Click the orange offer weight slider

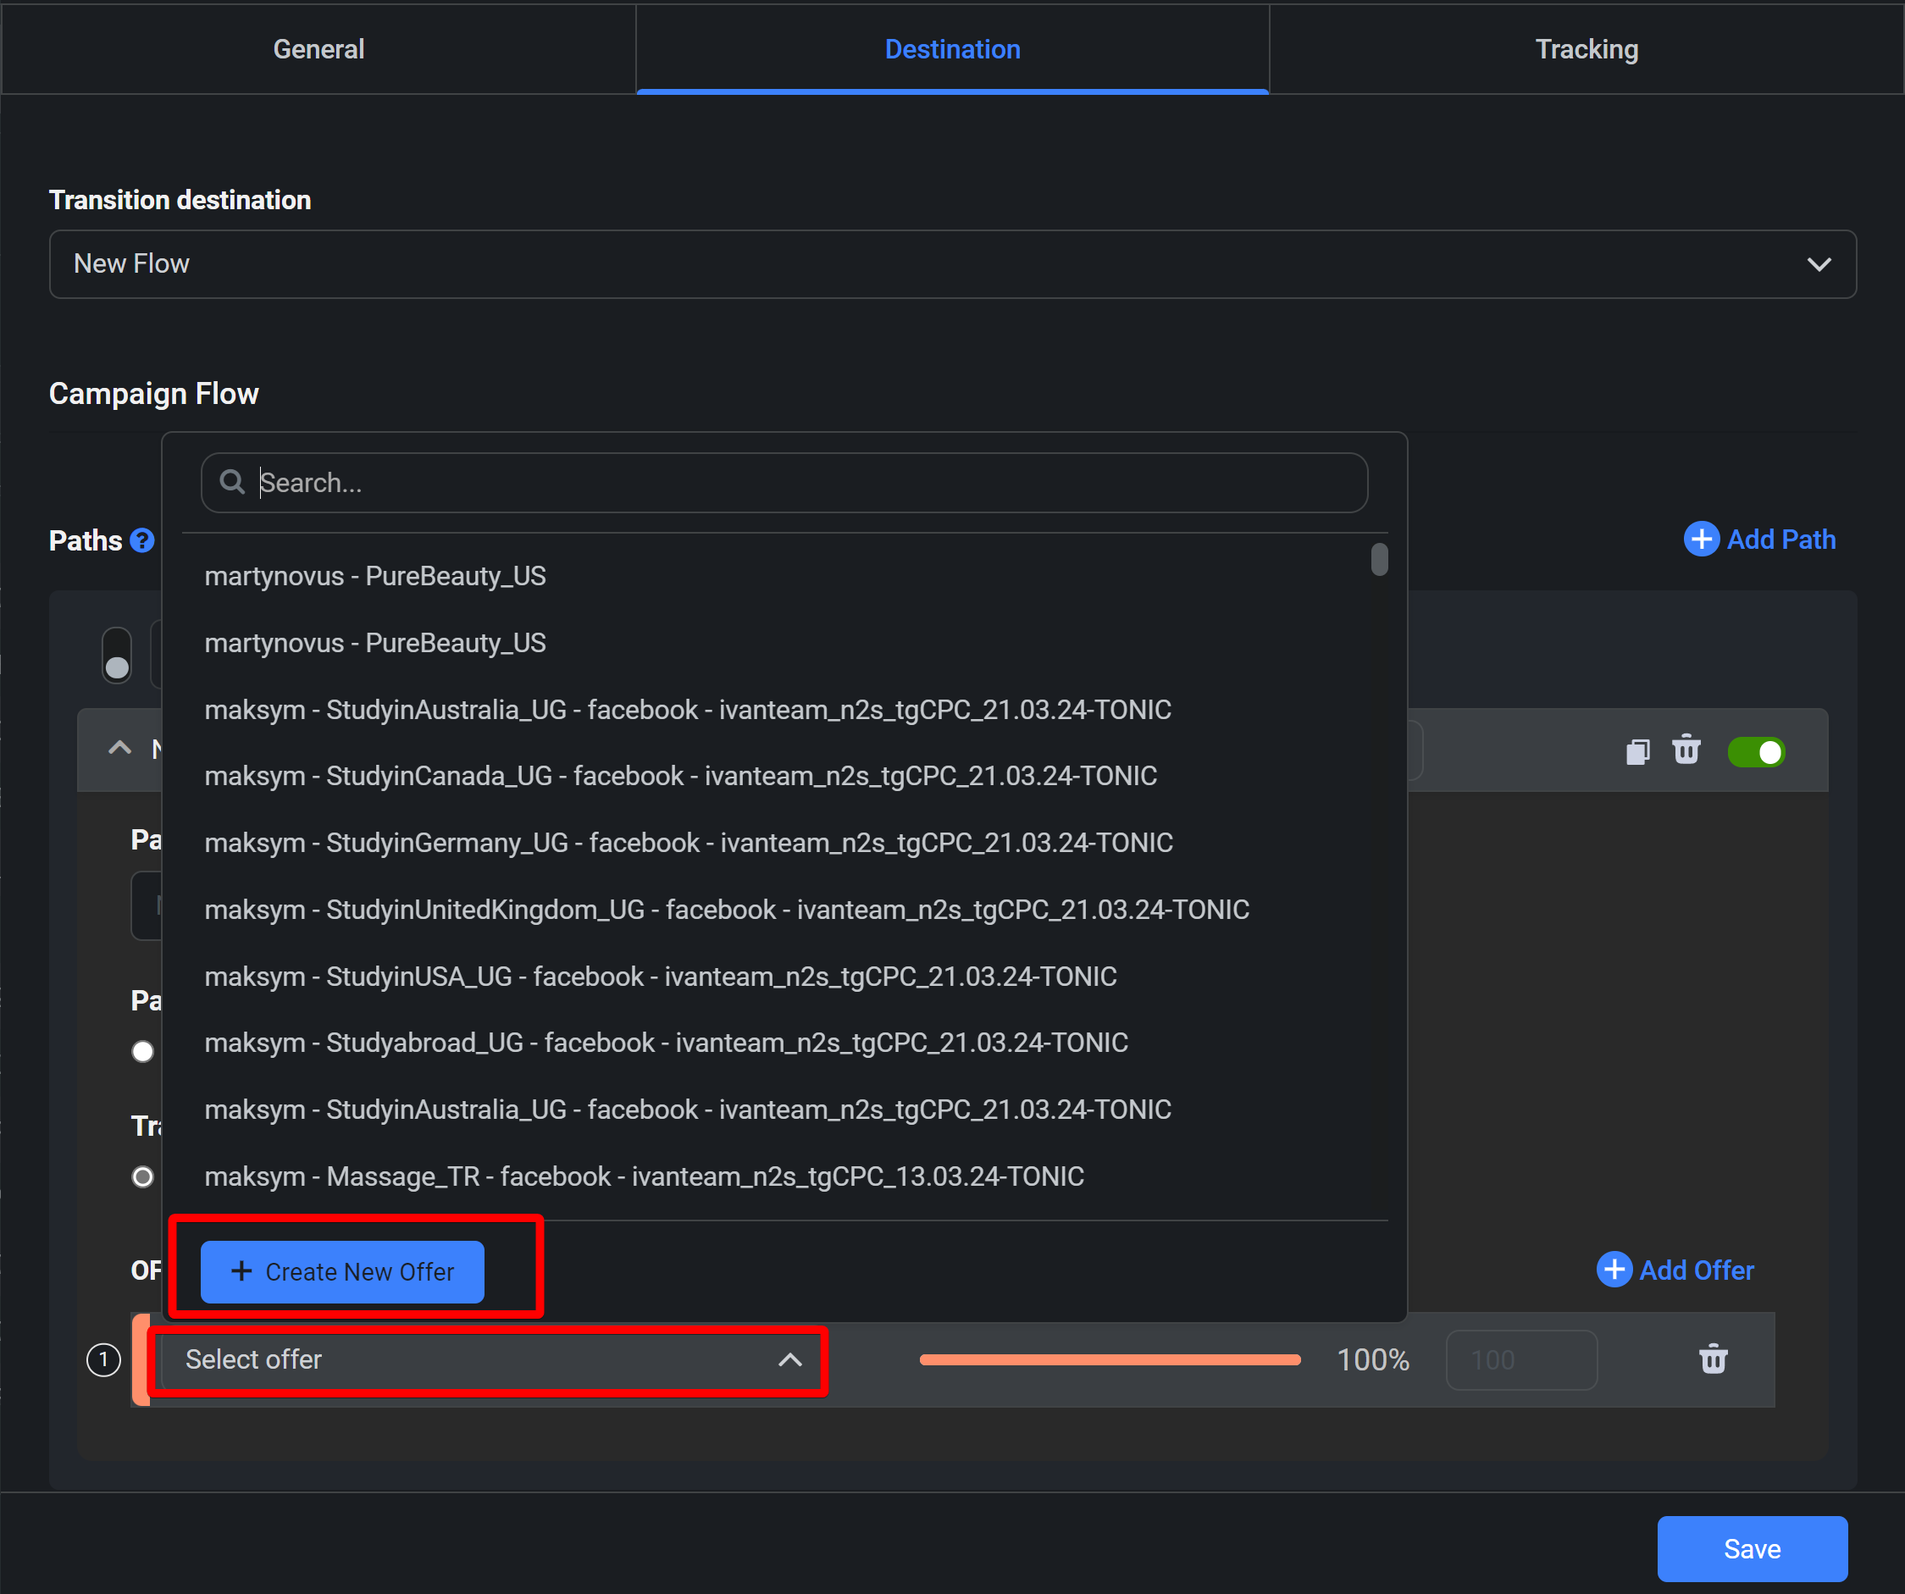1110,1359
